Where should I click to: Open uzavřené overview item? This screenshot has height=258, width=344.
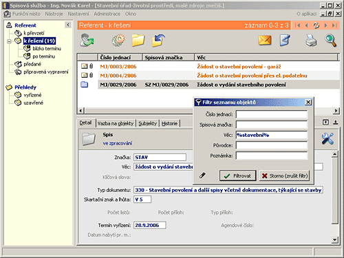pos(33,103)
